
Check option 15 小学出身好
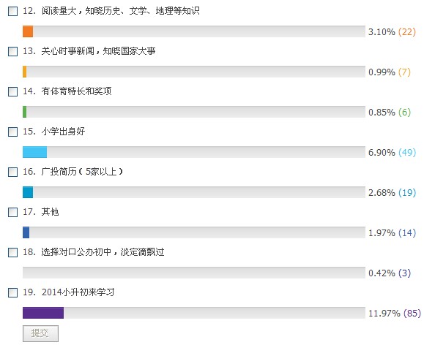[12, 132]
